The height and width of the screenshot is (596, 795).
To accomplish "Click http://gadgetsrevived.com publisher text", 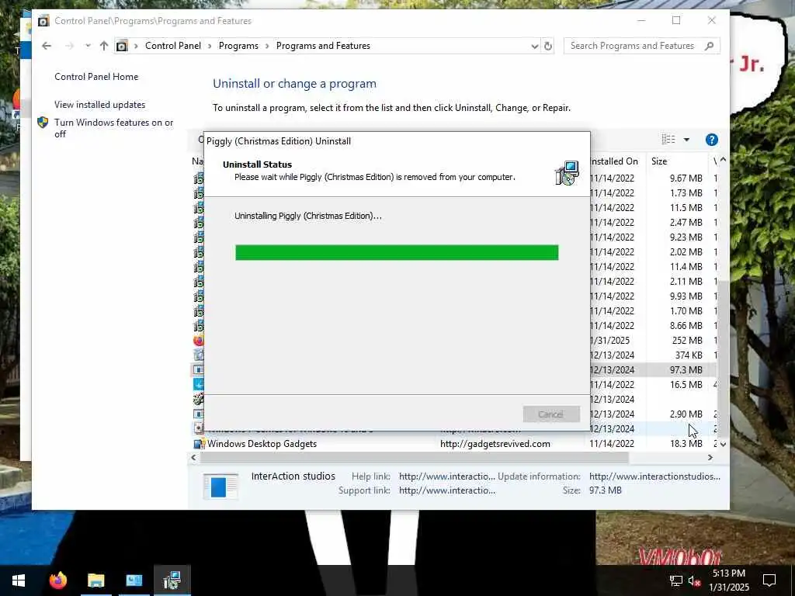I will pos(495,444).
